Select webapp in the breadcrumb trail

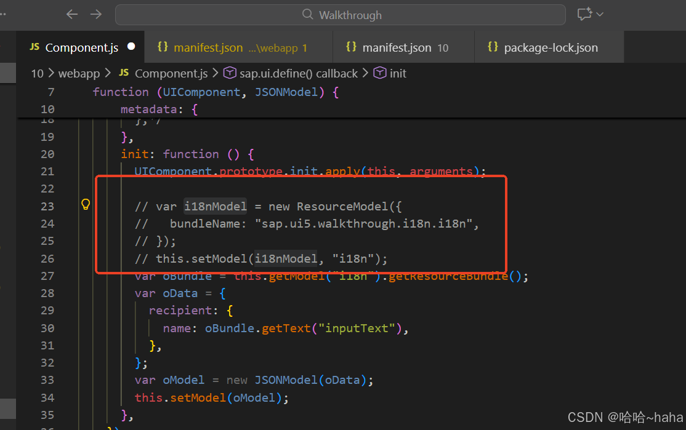tap(79, 73)
